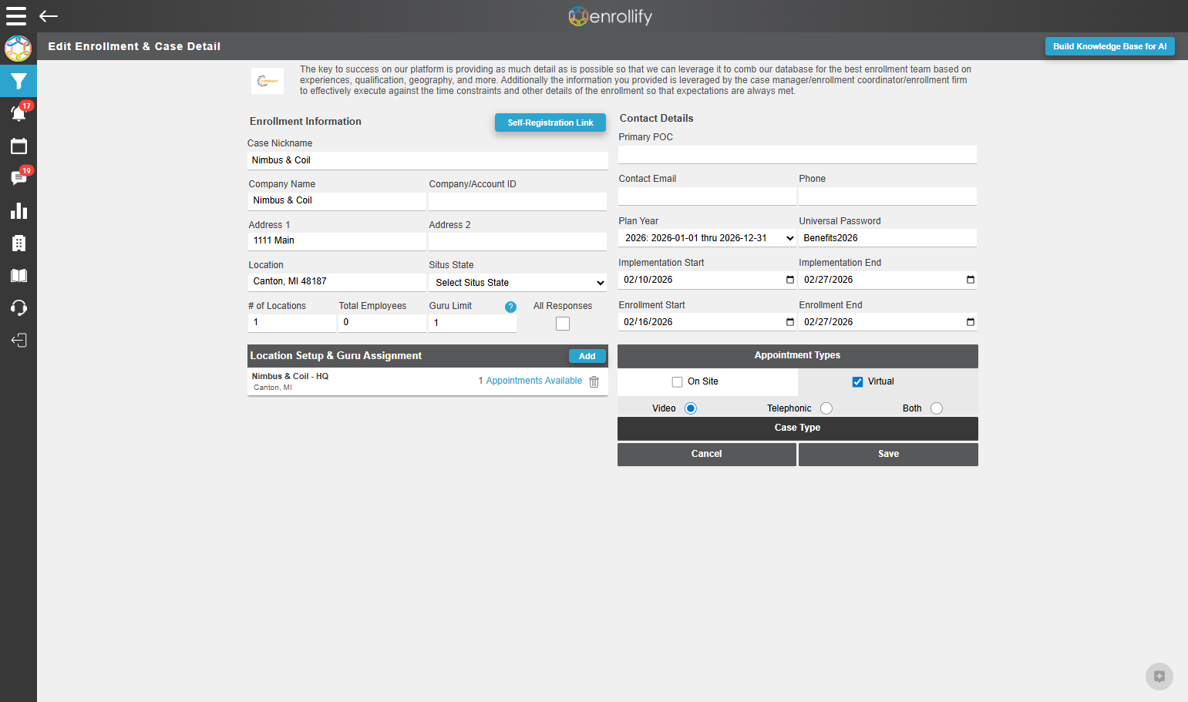Go back using the arrow icon

[49, 16]
